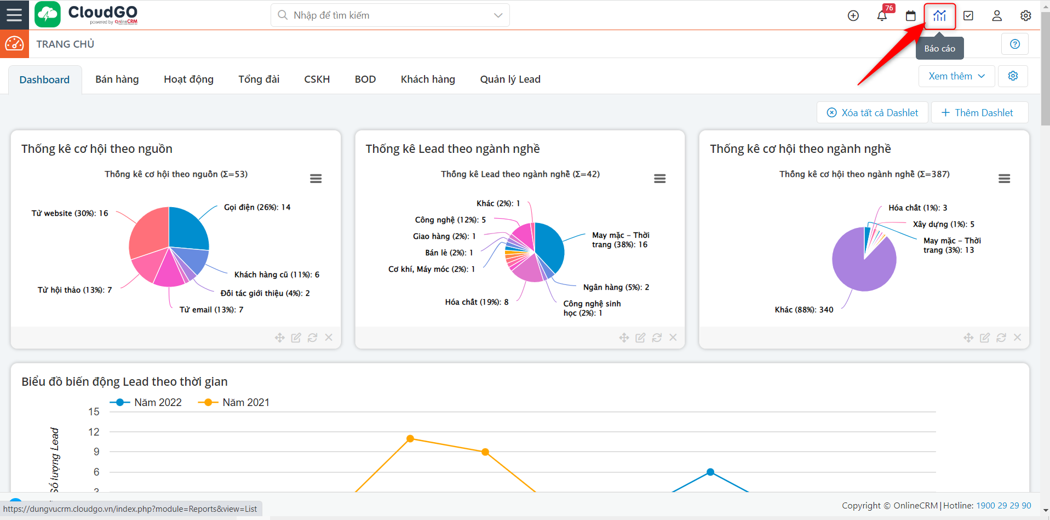
Task: Open the notifications bell icon
Action: click(x=882, y=16)
